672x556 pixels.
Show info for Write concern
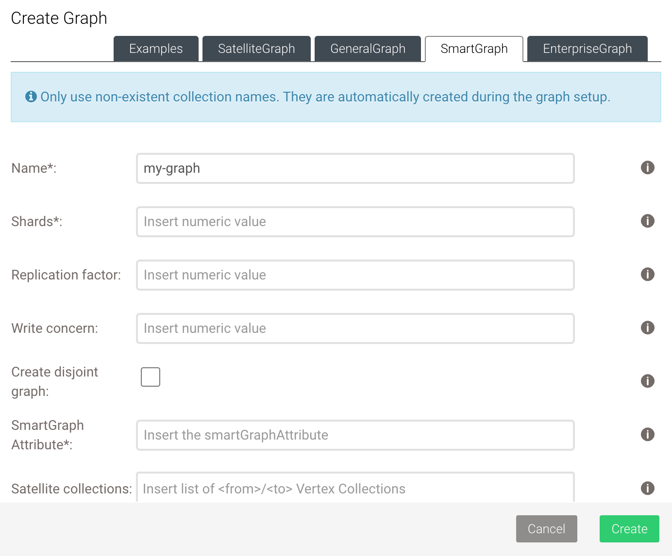[x=647, y=328]
